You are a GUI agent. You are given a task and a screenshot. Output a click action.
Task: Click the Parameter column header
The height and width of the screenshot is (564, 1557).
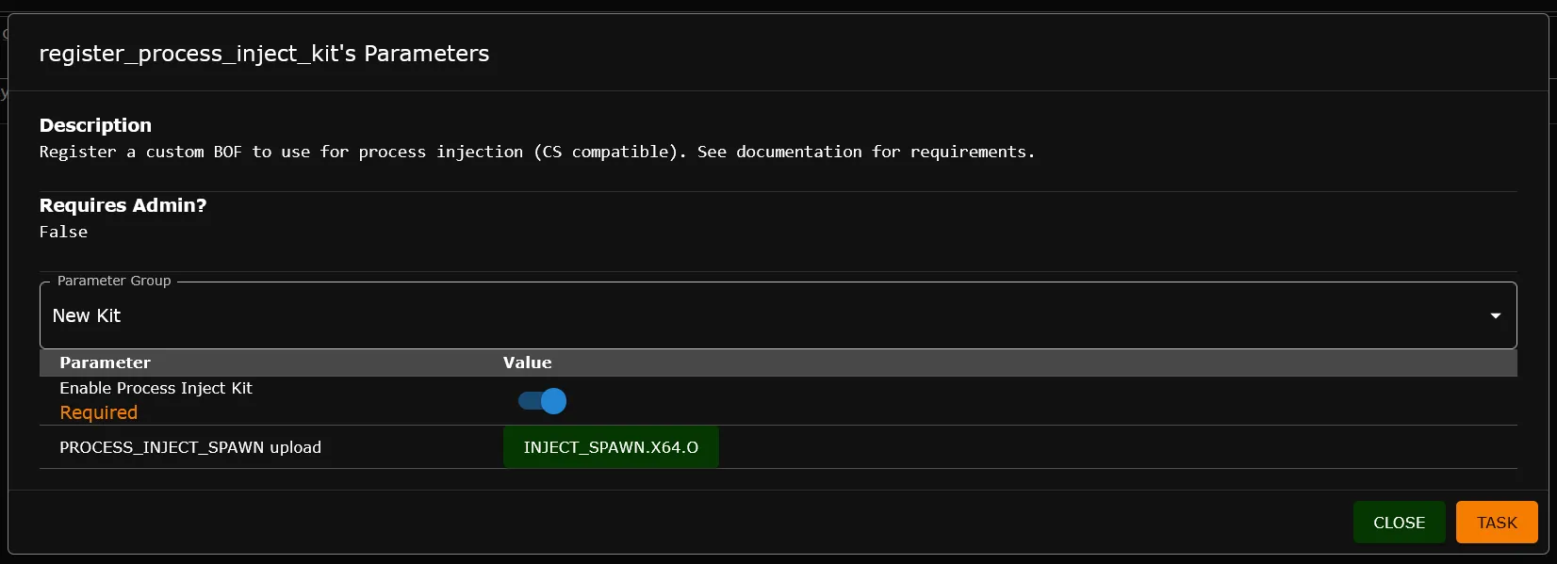coord(105,363)
